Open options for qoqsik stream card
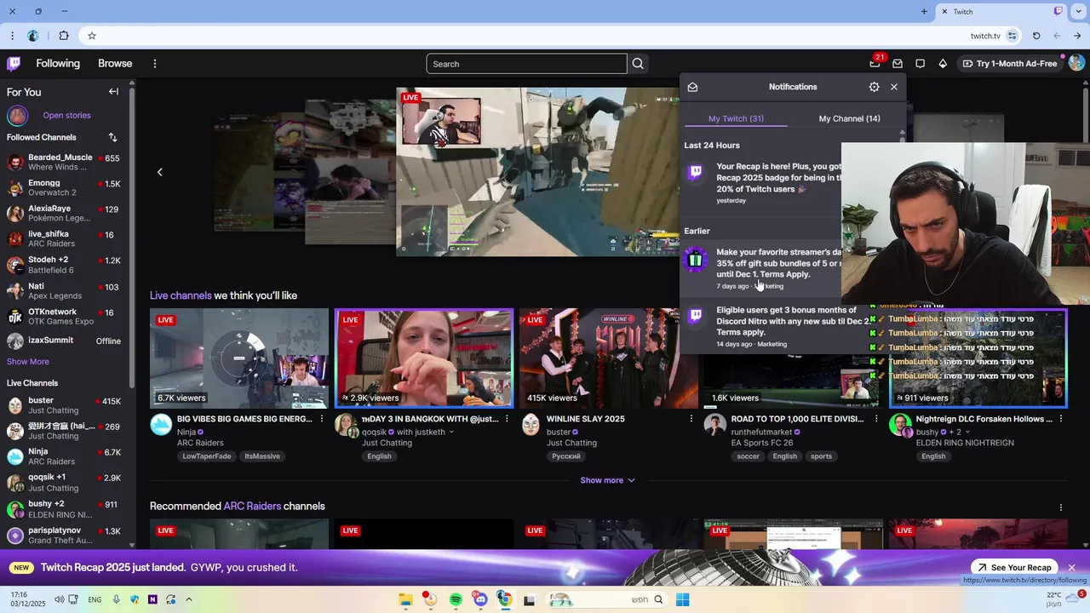1090x613 pixels. point(507,419)
